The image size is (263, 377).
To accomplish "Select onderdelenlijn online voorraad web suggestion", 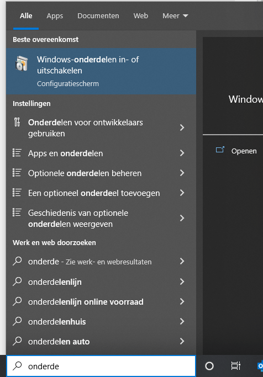I will pos(101,301).
